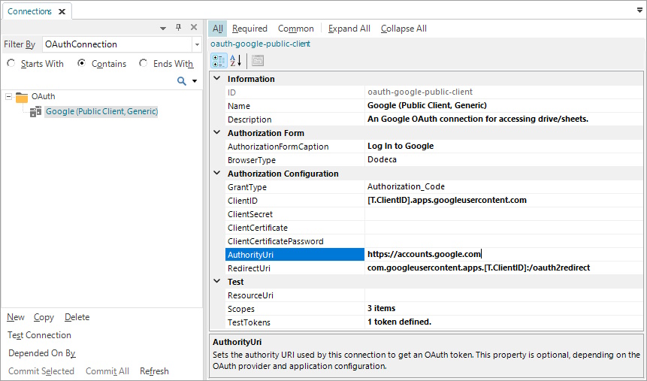Show All properties

pos(217,29)
